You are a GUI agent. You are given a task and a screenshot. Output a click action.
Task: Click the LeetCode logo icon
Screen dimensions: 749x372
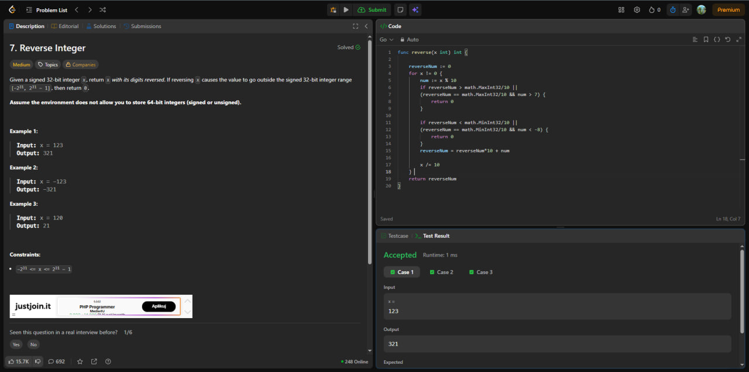click(12, 10)
